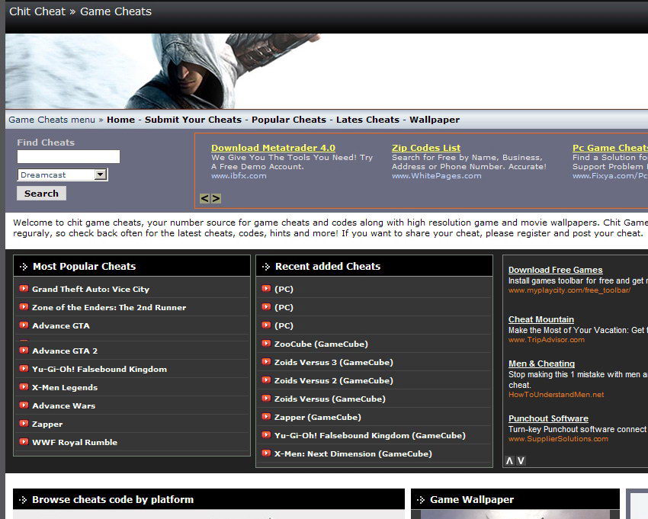Open Wallpaper menu item
The height and width of the screenshot is (519, 648).
435,120
